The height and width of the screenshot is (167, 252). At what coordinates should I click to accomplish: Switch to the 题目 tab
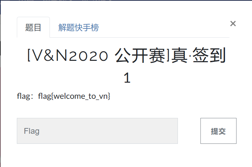[x=33, y=27]
